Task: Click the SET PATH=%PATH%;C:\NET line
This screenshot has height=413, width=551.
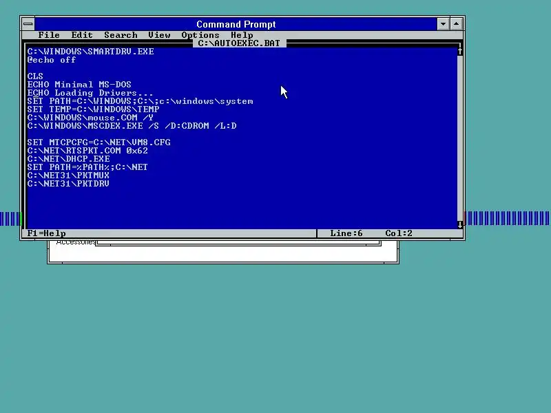Action: pyautogui.click(x=87, y=167)
